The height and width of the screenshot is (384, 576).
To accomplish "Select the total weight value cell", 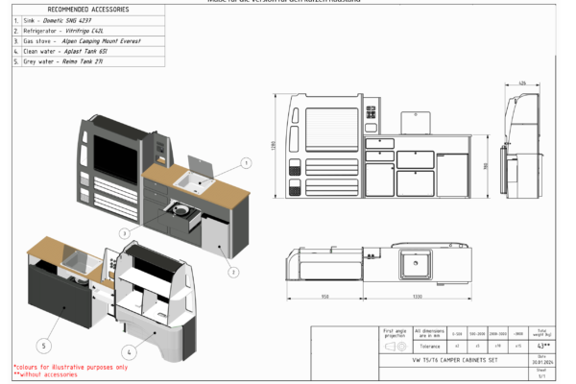I will [542, 345].
